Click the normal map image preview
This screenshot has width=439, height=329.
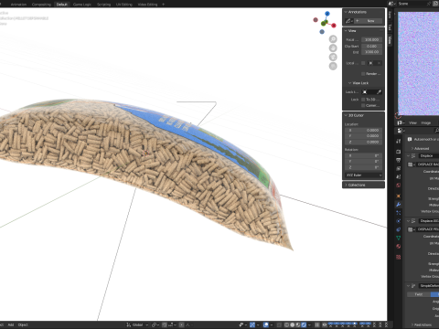[x=418, y=63]
